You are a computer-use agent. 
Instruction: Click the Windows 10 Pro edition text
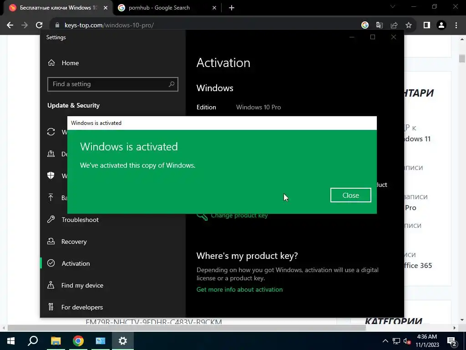(x=258, y=107)
